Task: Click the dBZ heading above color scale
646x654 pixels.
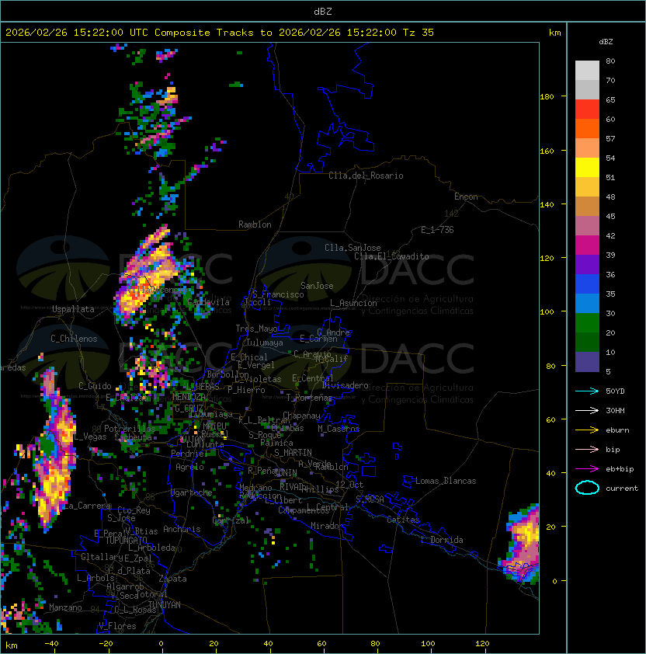Action: [606, 42]
